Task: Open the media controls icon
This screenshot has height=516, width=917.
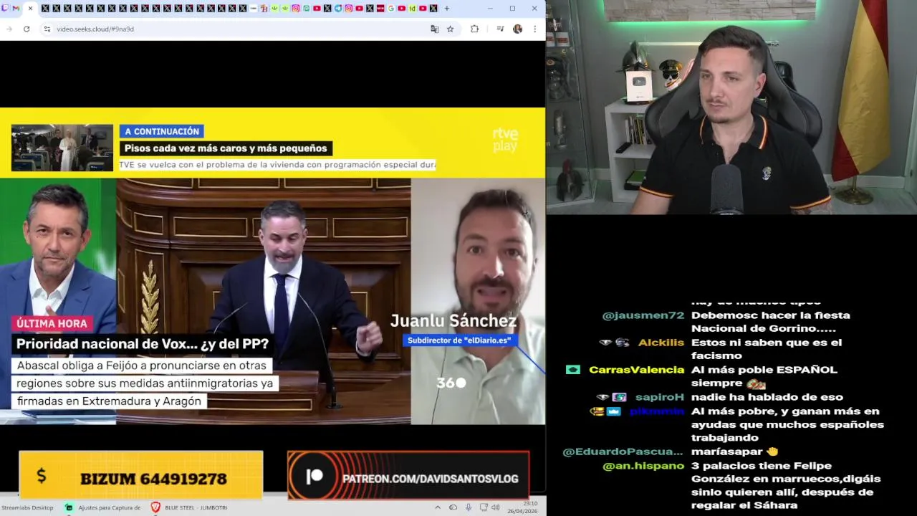Action: (x=500, y=29)
